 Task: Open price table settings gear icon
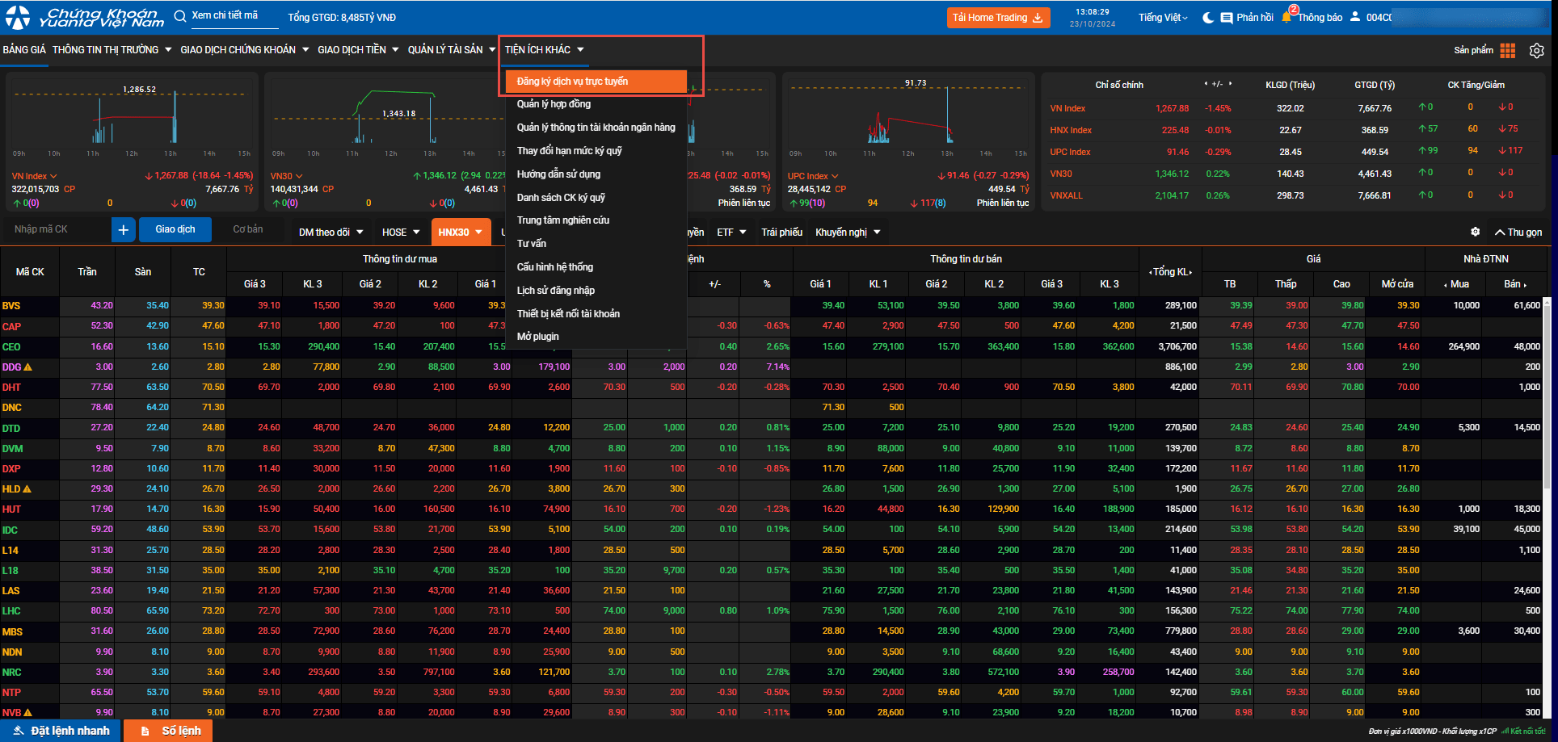click(x=1475, y=232)
